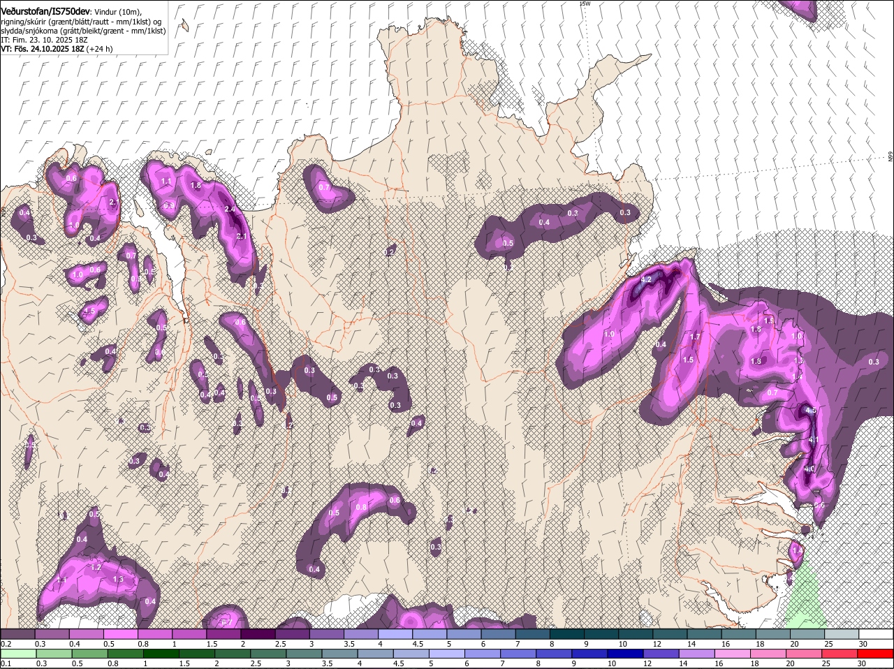
Task: Pick the dark purple snow swatch between 2 and 2.5
Action: pos(258,634)
